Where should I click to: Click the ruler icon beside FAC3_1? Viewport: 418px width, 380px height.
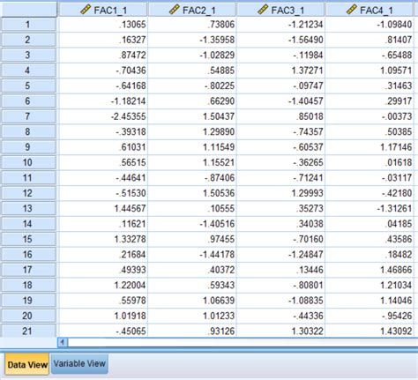[x=263, y=10]
